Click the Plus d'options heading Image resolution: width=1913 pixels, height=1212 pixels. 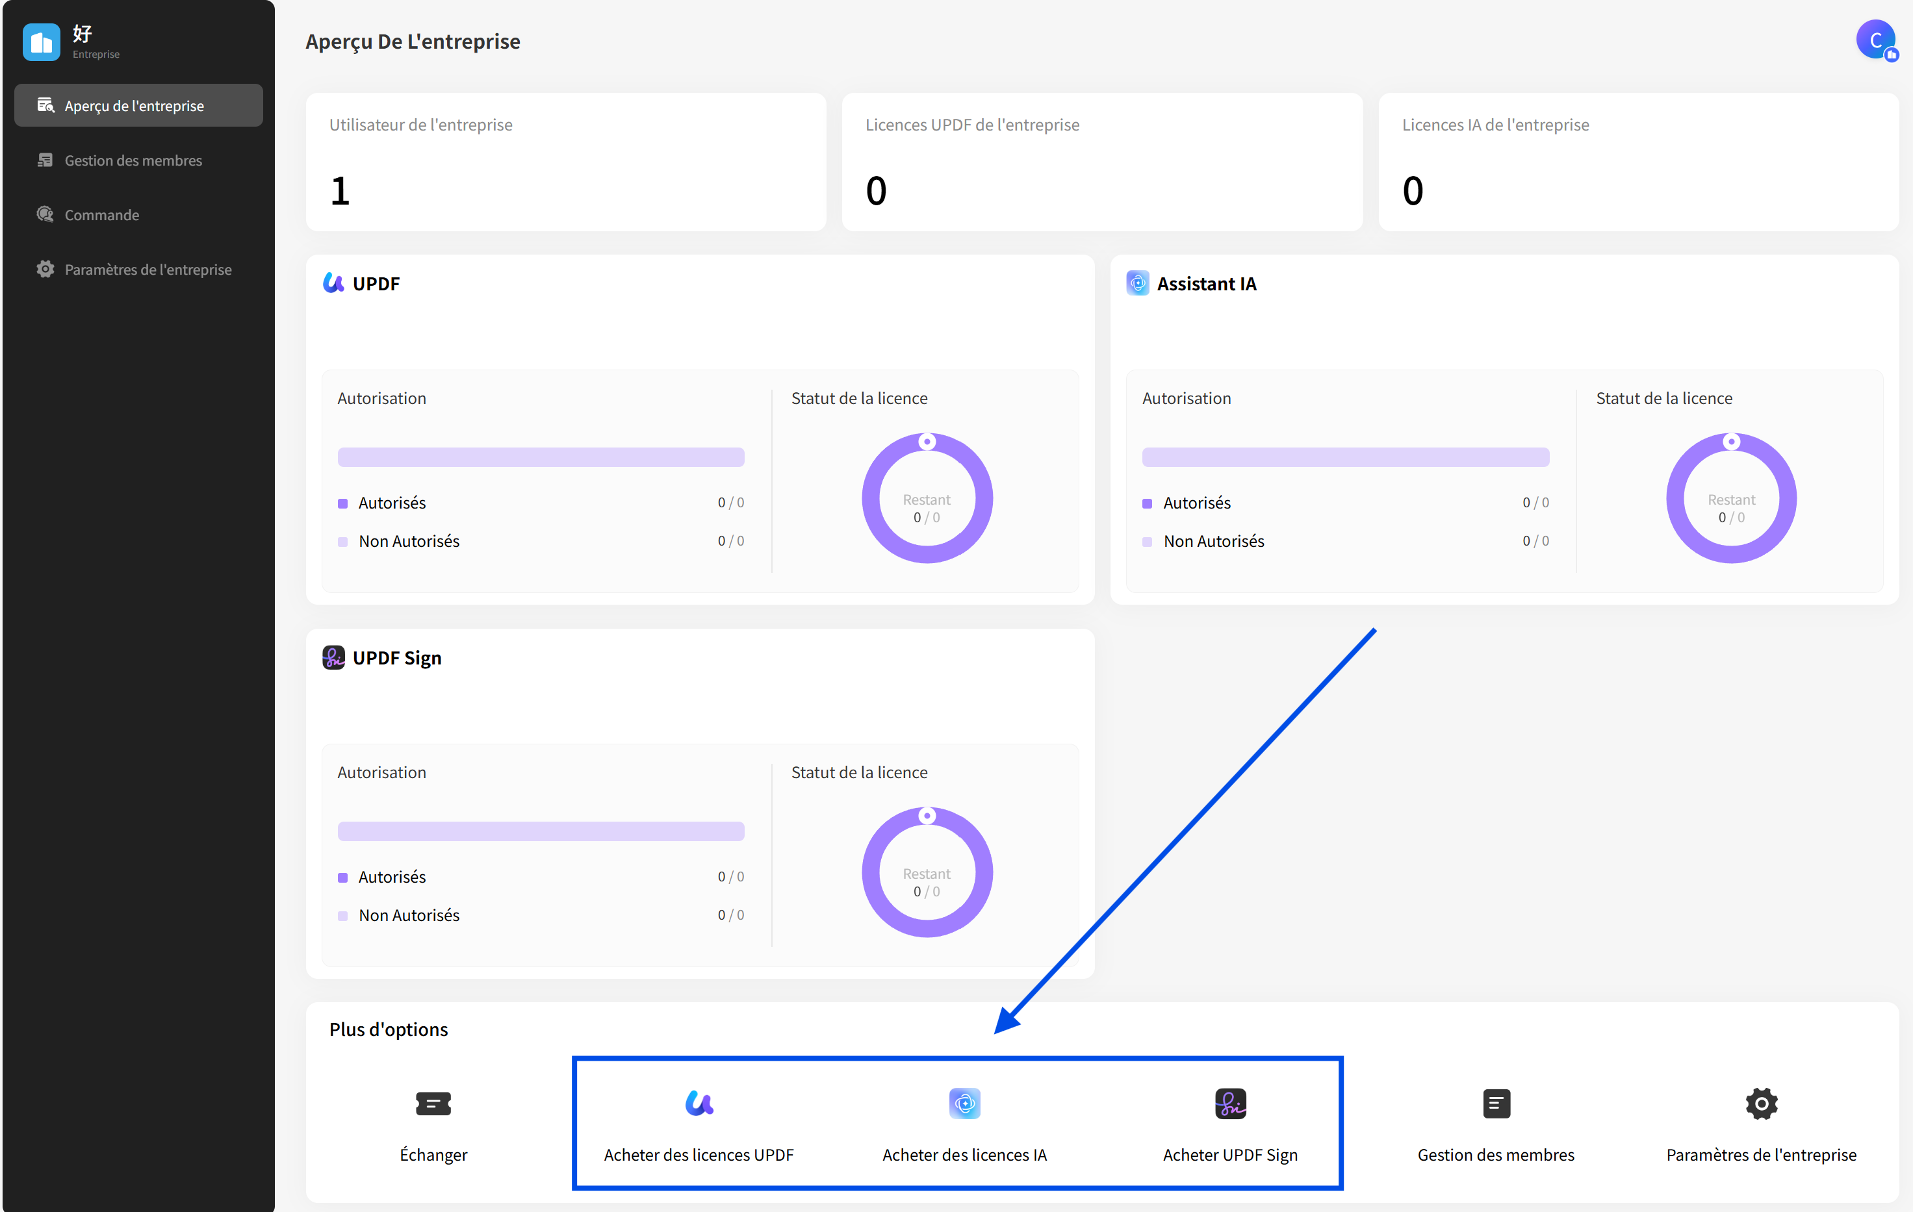[389, 1029]
